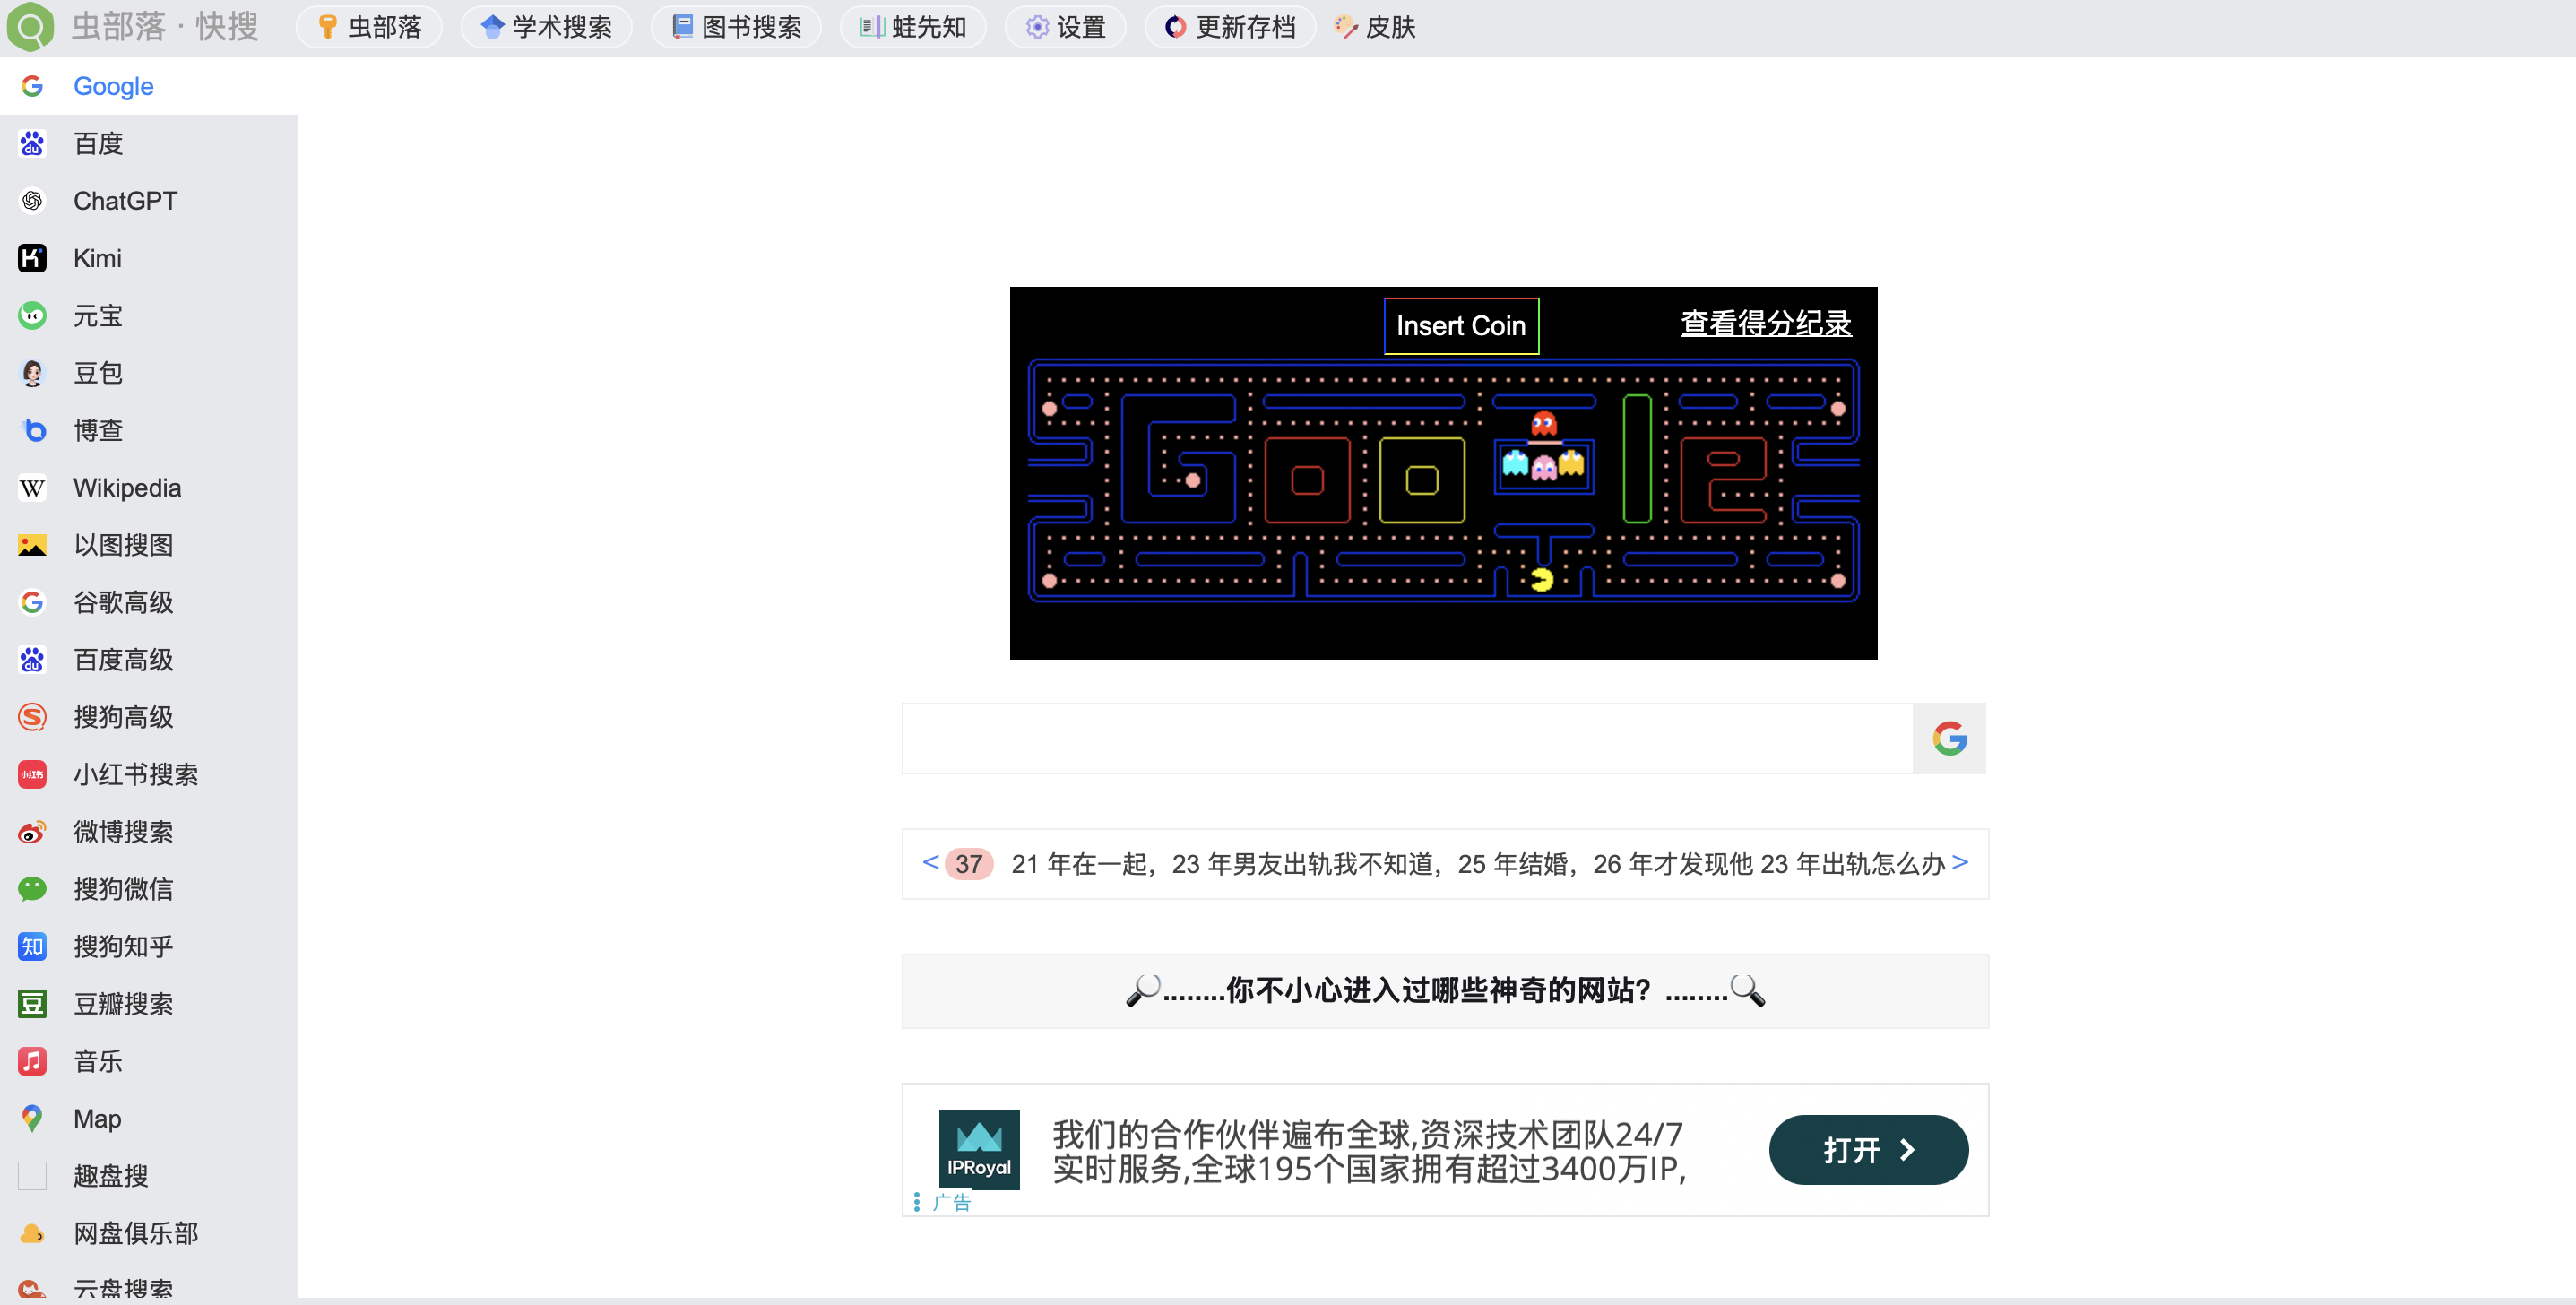Click the Wikipedia text label
This screenshot has height=1305, width=2576.
click(127, 488)
